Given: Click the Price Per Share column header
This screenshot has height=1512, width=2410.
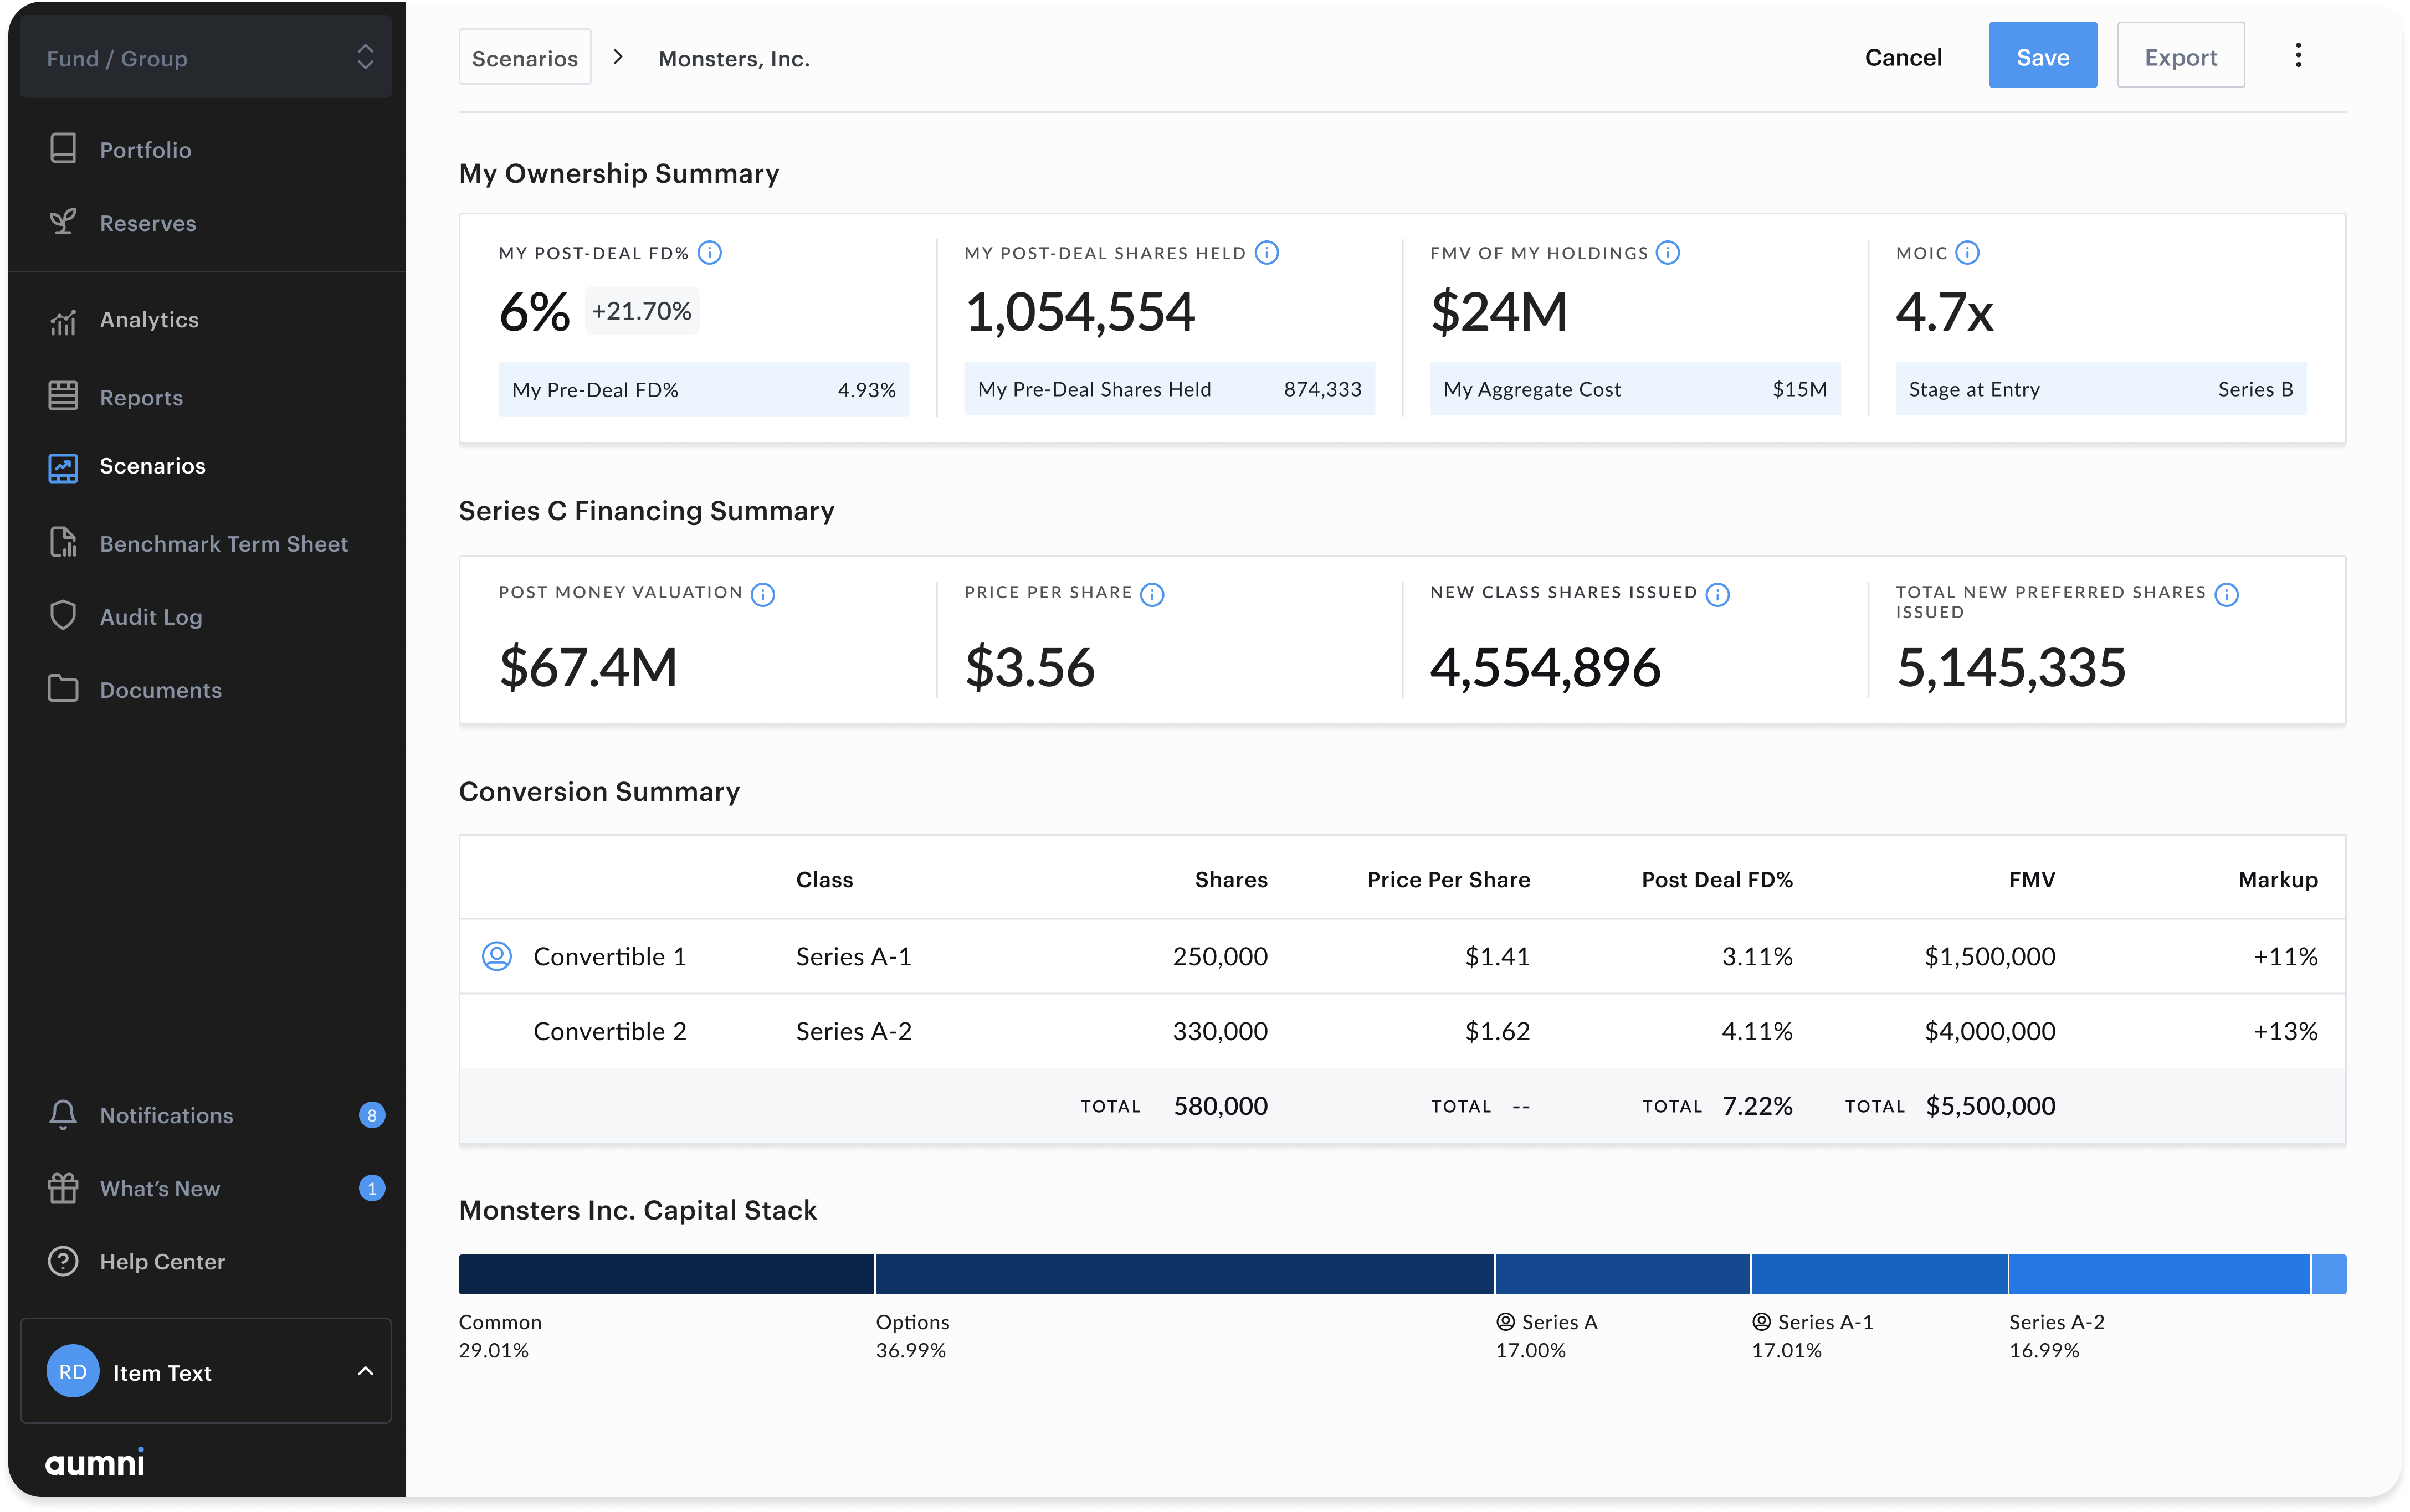Looking at the screenshot, I should click(x=1448, y=880).
